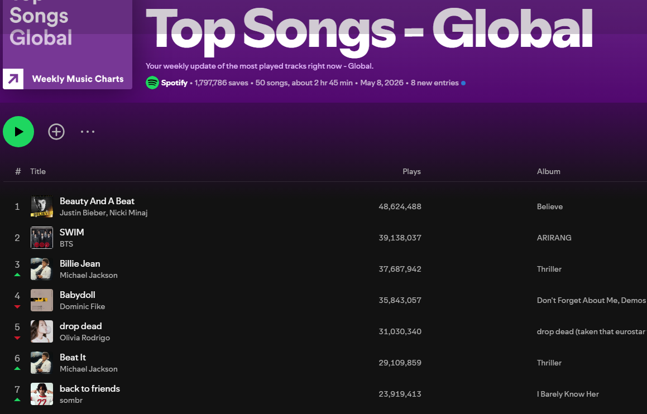This screenshot has width=647, height=414.
Task: Click the Spotify logo icon
Action: 152,83
